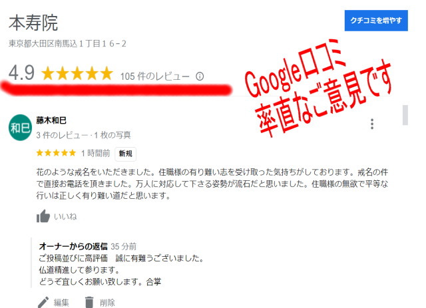Click the 削除 label

(x=107, y=303)
